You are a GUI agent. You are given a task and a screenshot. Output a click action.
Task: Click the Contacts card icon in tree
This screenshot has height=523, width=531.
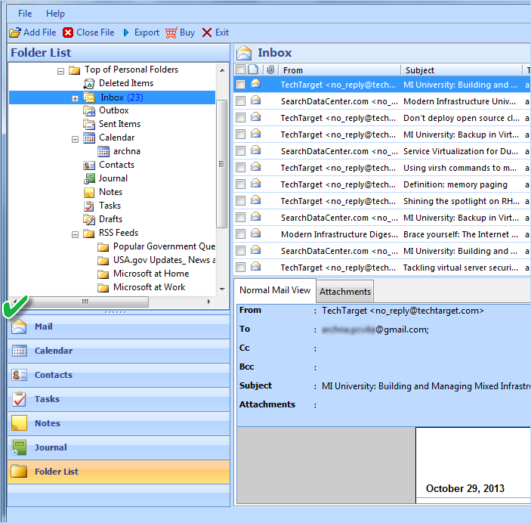pyautogui.click(x=89, y=165)
